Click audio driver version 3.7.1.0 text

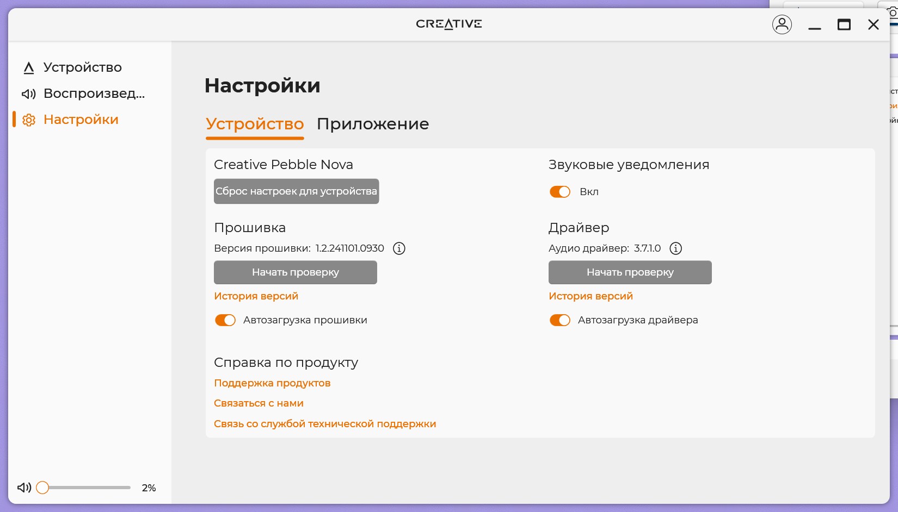pos(648,248)
